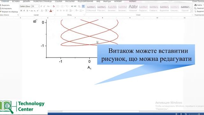204x115 pixels.
Task: Open font color dropdown arrow
Action: tap(53, 11)
